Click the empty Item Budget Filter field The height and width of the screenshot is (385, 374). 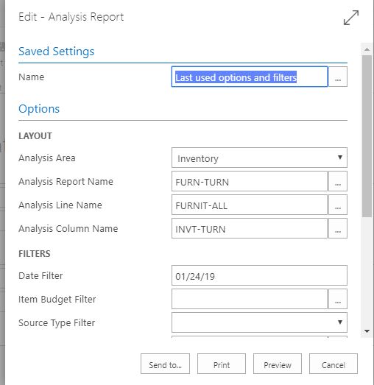(250, 299)
